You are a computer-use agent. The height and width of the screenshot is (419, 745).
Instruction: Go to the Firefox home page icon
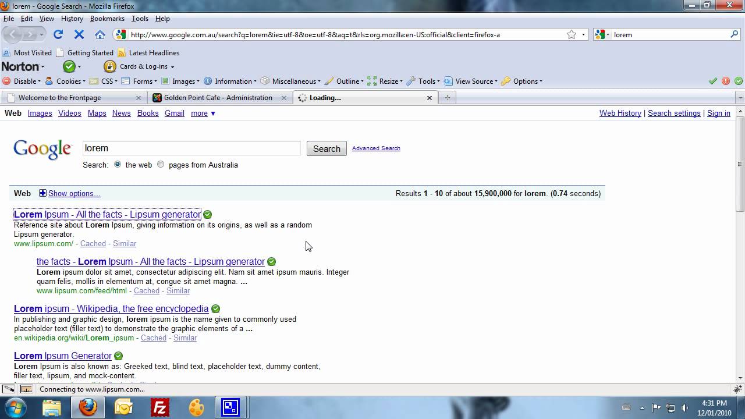[100, 34]
